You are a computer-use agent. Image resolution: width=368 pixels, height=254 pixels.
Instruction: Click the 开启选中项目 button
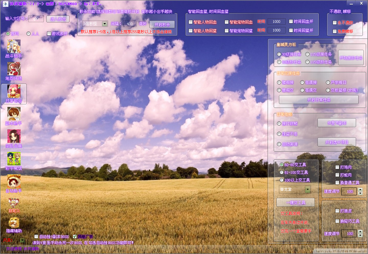coord(337,142)
